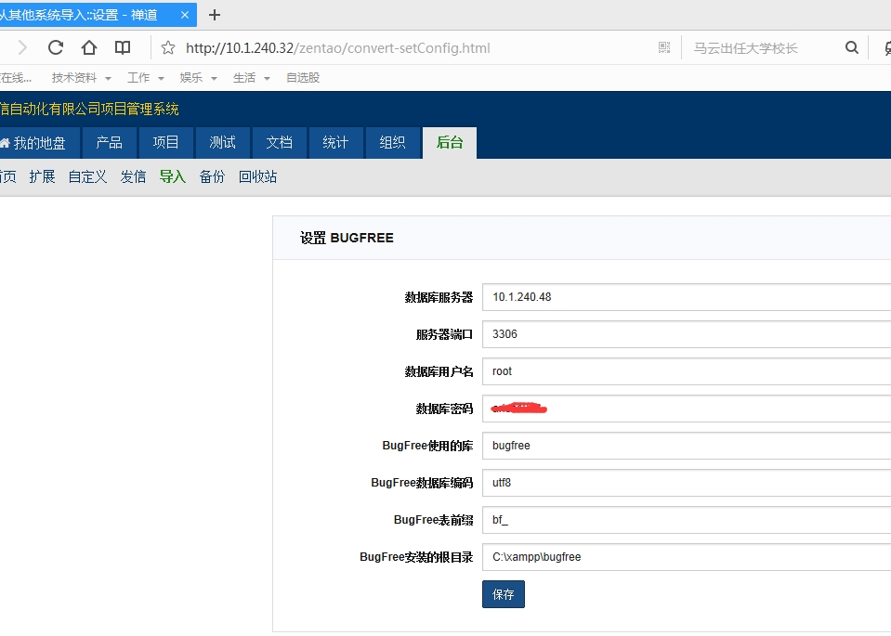Click the QR code icon in address bar
The width and height of the screenshot is (891, 636).
pos(664,47)
